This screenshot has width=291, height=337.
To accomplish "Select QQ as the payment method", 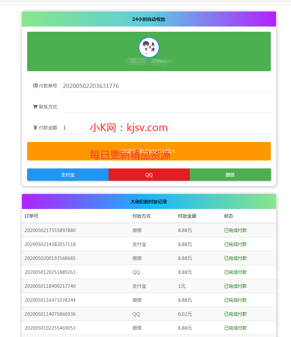I will pos(149,174).
